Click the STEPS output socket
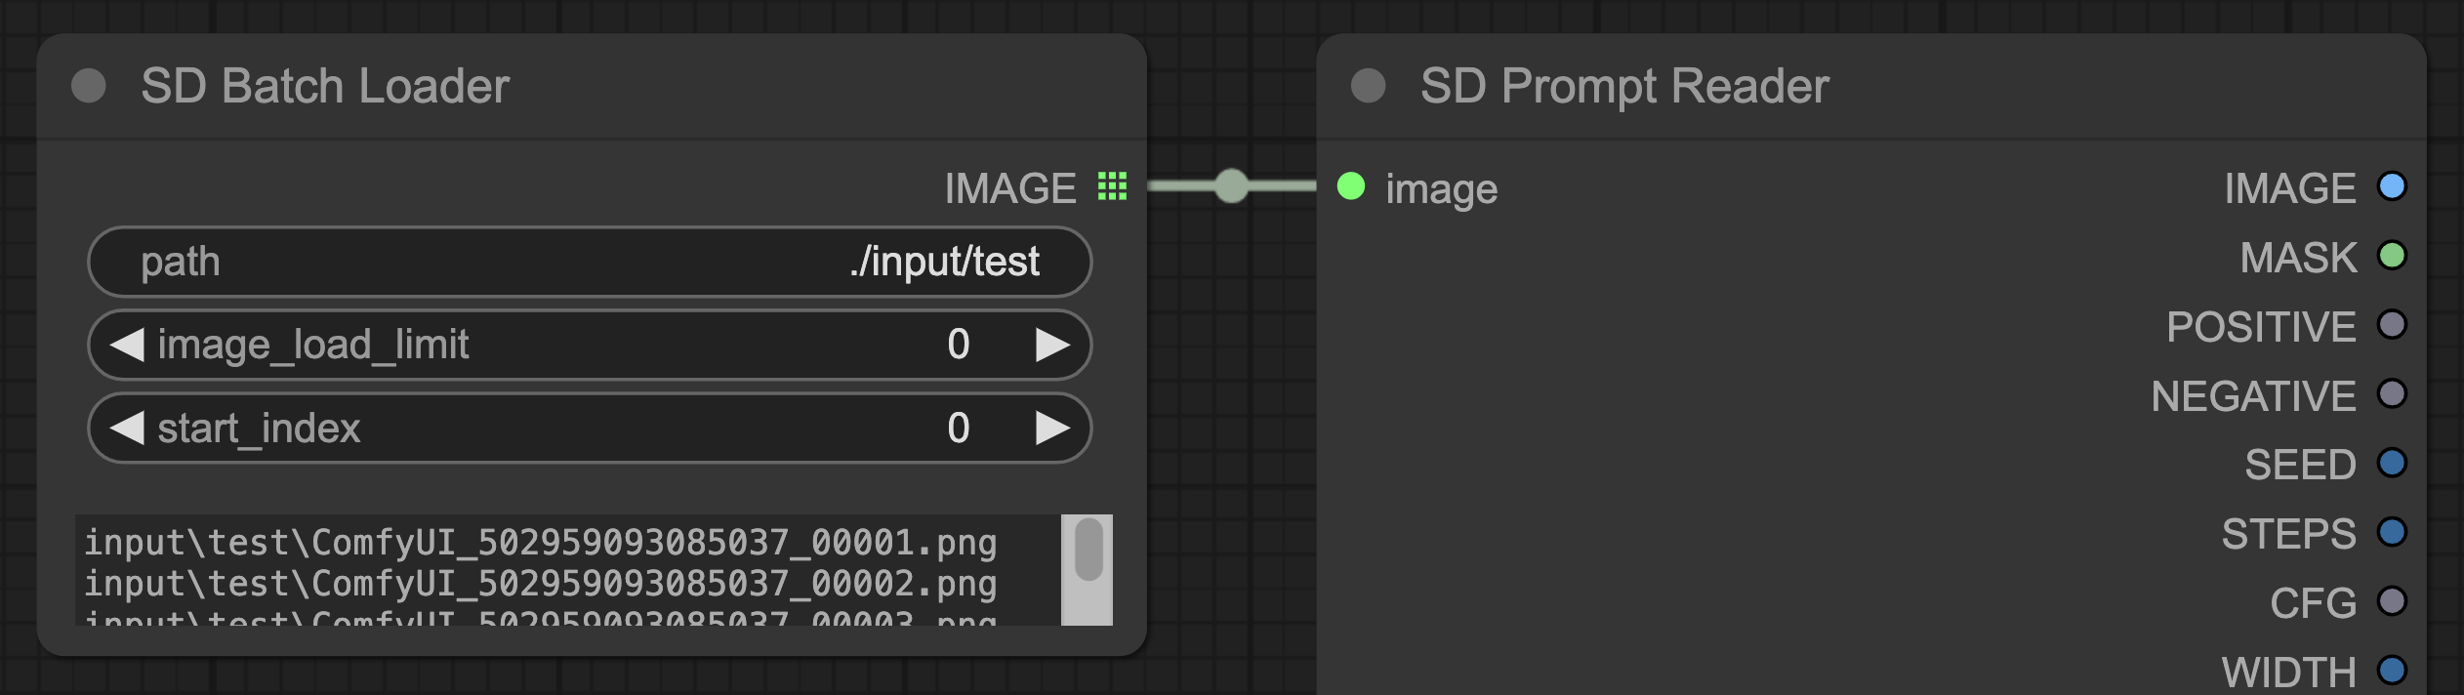This screenshot has height=695, width=2464. click(2392, 532)
